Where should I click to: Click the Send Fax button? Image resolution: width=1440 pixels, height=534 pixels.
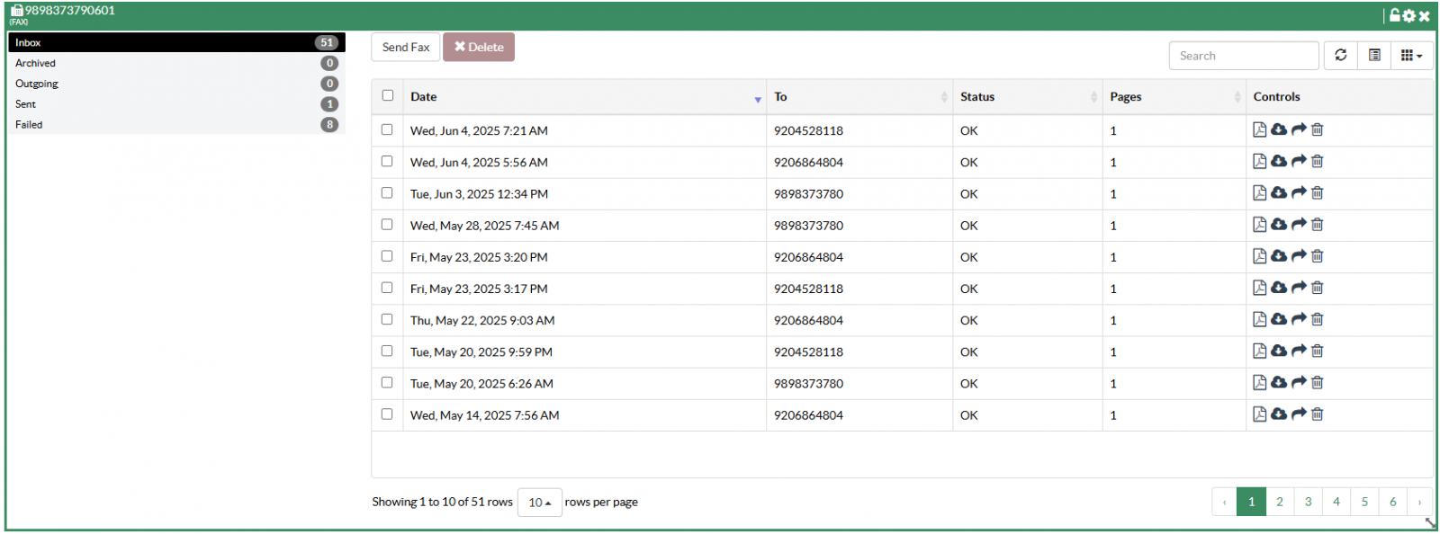(406, 47)
